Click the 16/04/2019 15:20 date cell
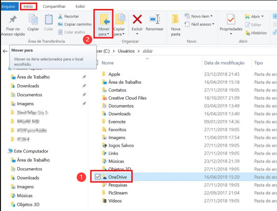 pos(222,177)
